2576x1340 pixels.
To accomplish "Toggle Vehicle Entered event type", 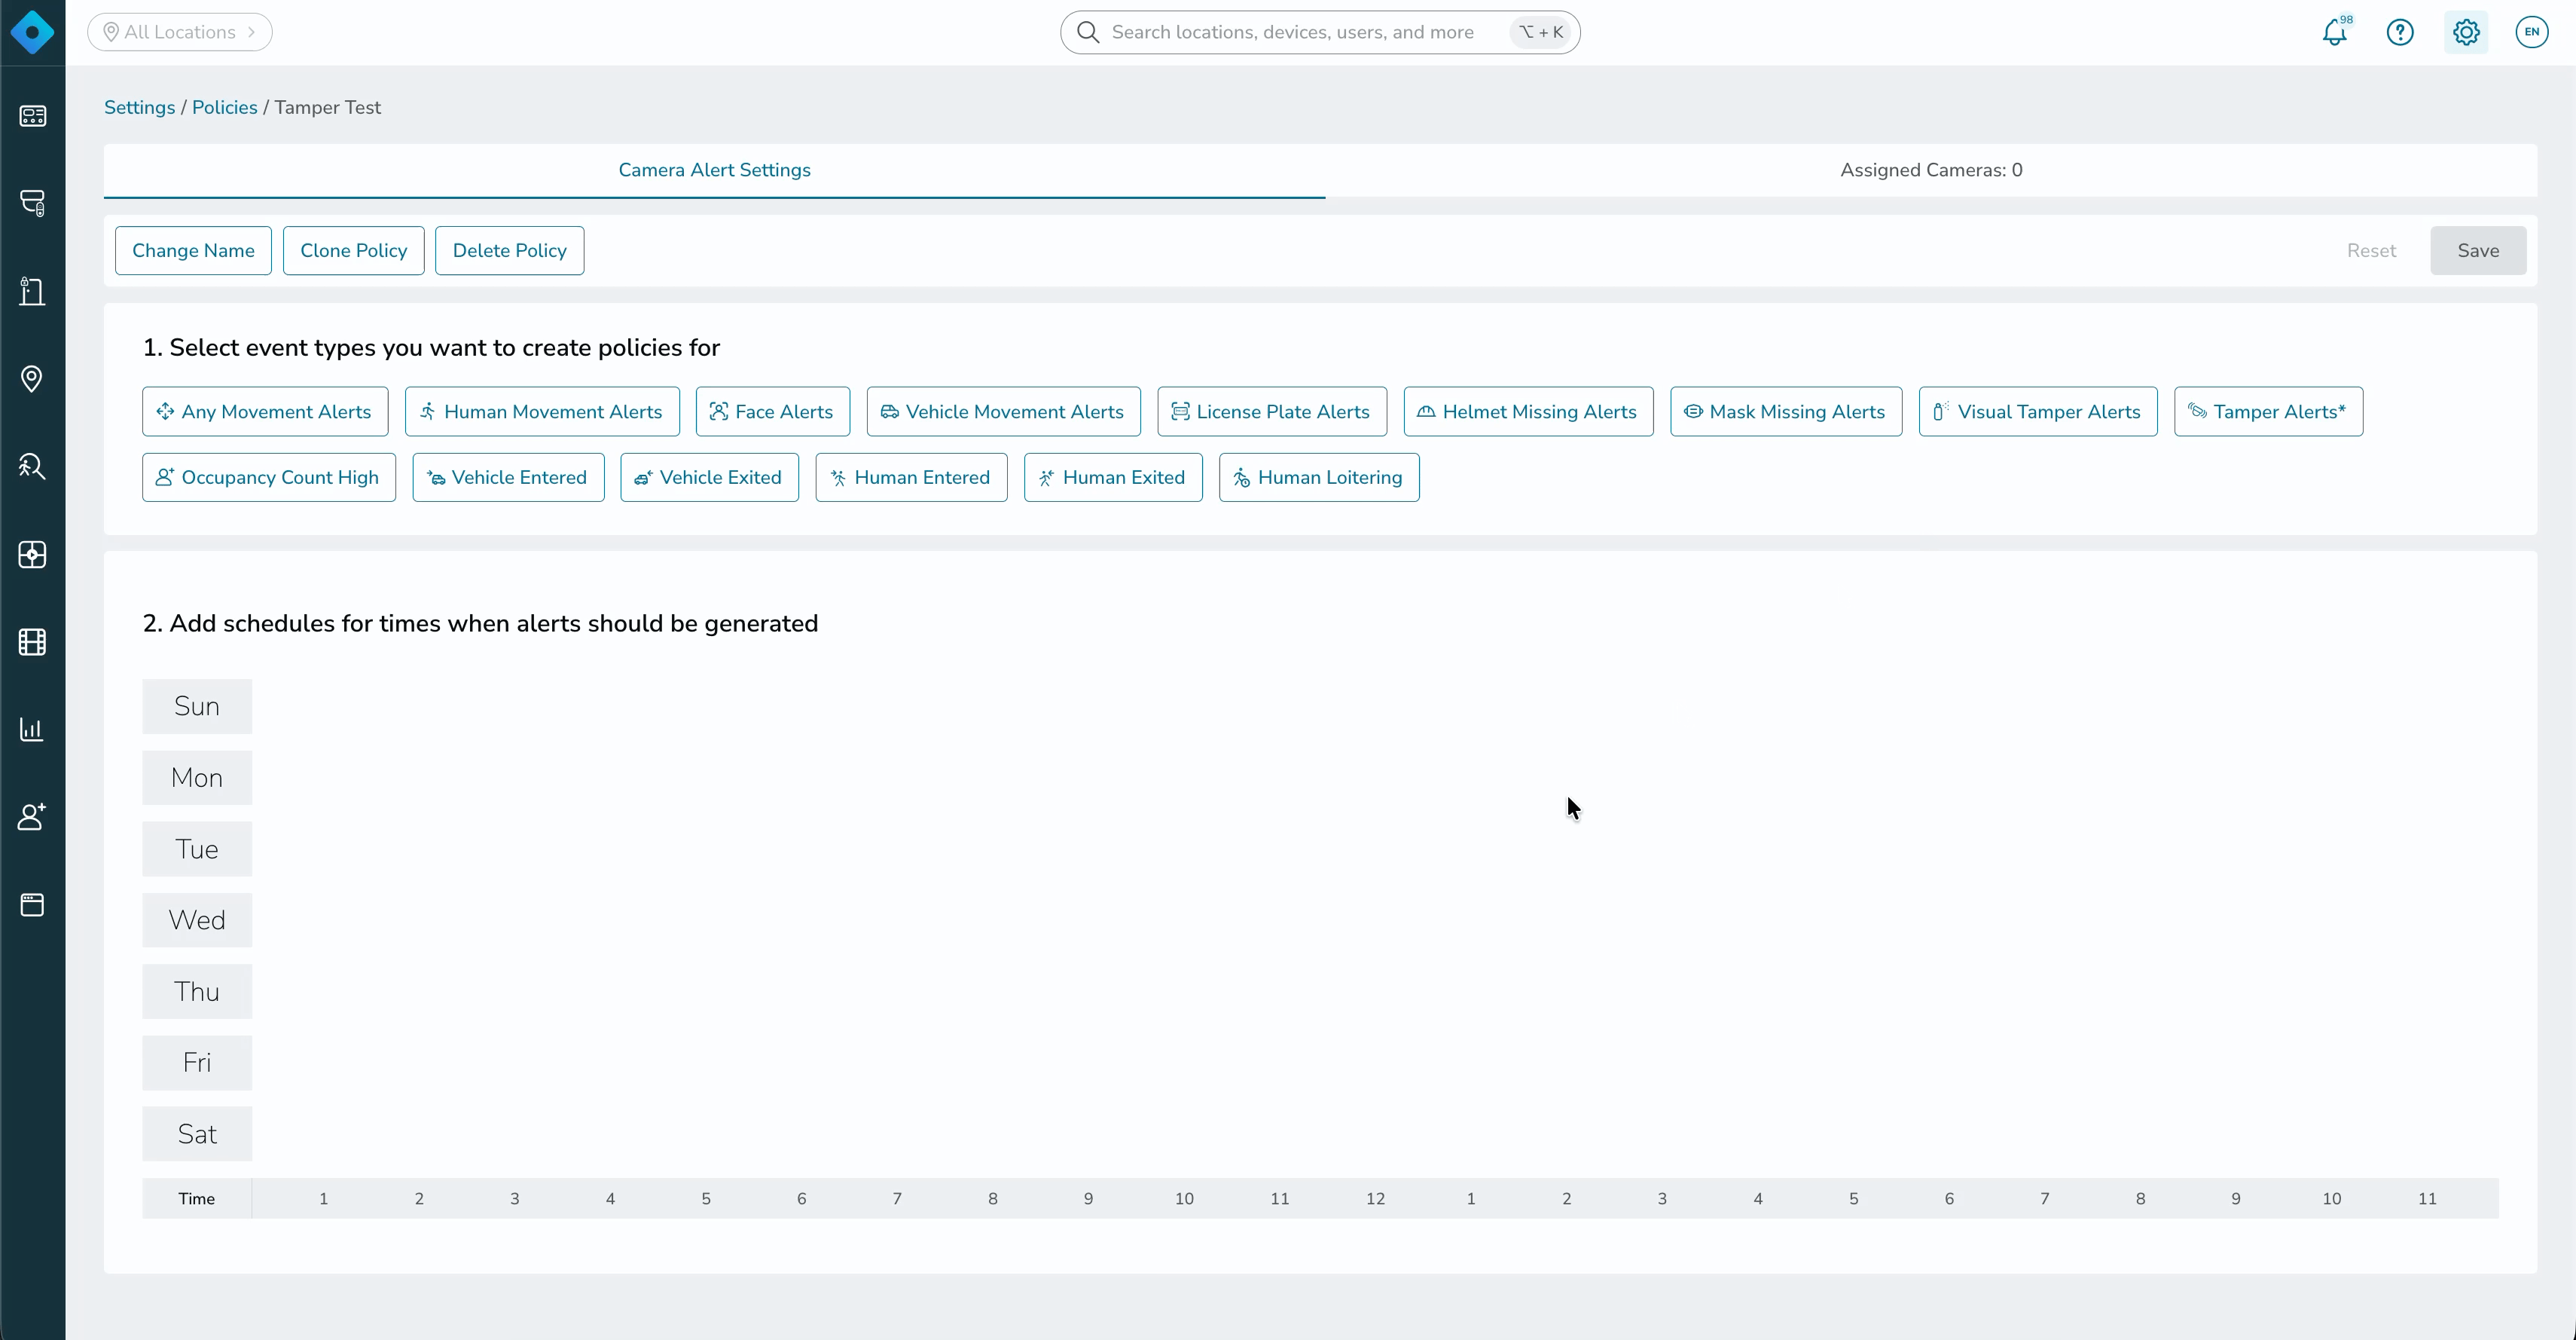I will [x=508, y=477].
